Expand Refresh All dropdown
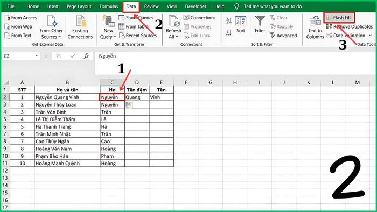Viewport: 377px width, 212px height. click(x=173, y=27)
